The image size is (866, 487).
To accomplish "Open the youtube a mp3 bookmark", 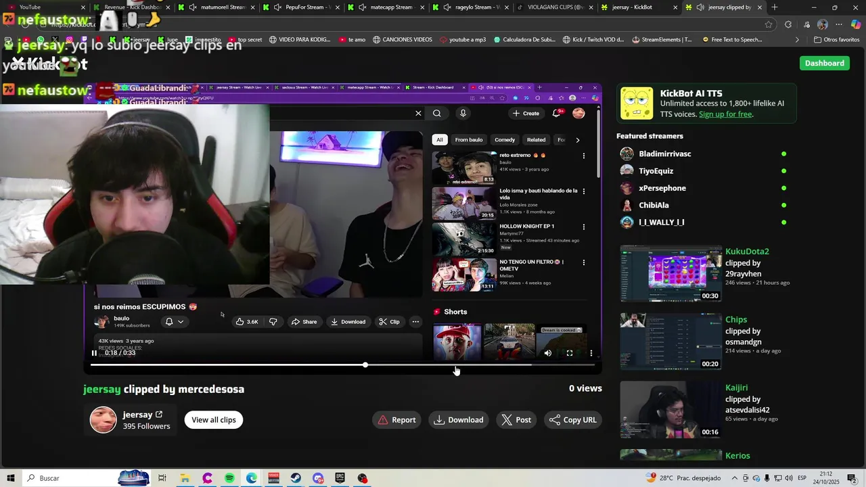I will tap(463, 39).
